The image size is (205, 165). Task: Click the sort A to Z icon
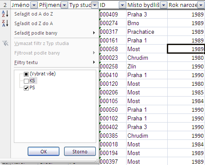tap(5, 14)
